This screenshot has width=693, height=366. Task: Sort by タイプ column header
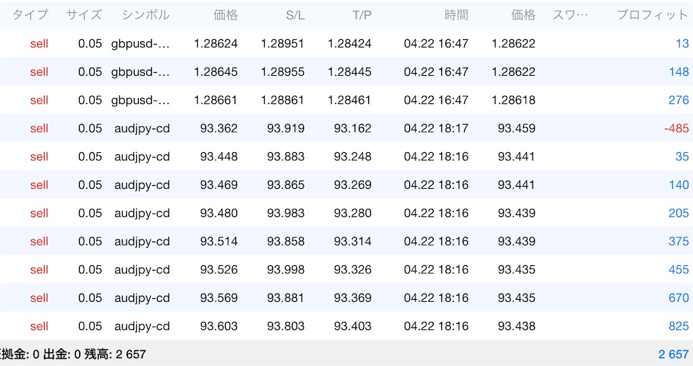[30, 15]
